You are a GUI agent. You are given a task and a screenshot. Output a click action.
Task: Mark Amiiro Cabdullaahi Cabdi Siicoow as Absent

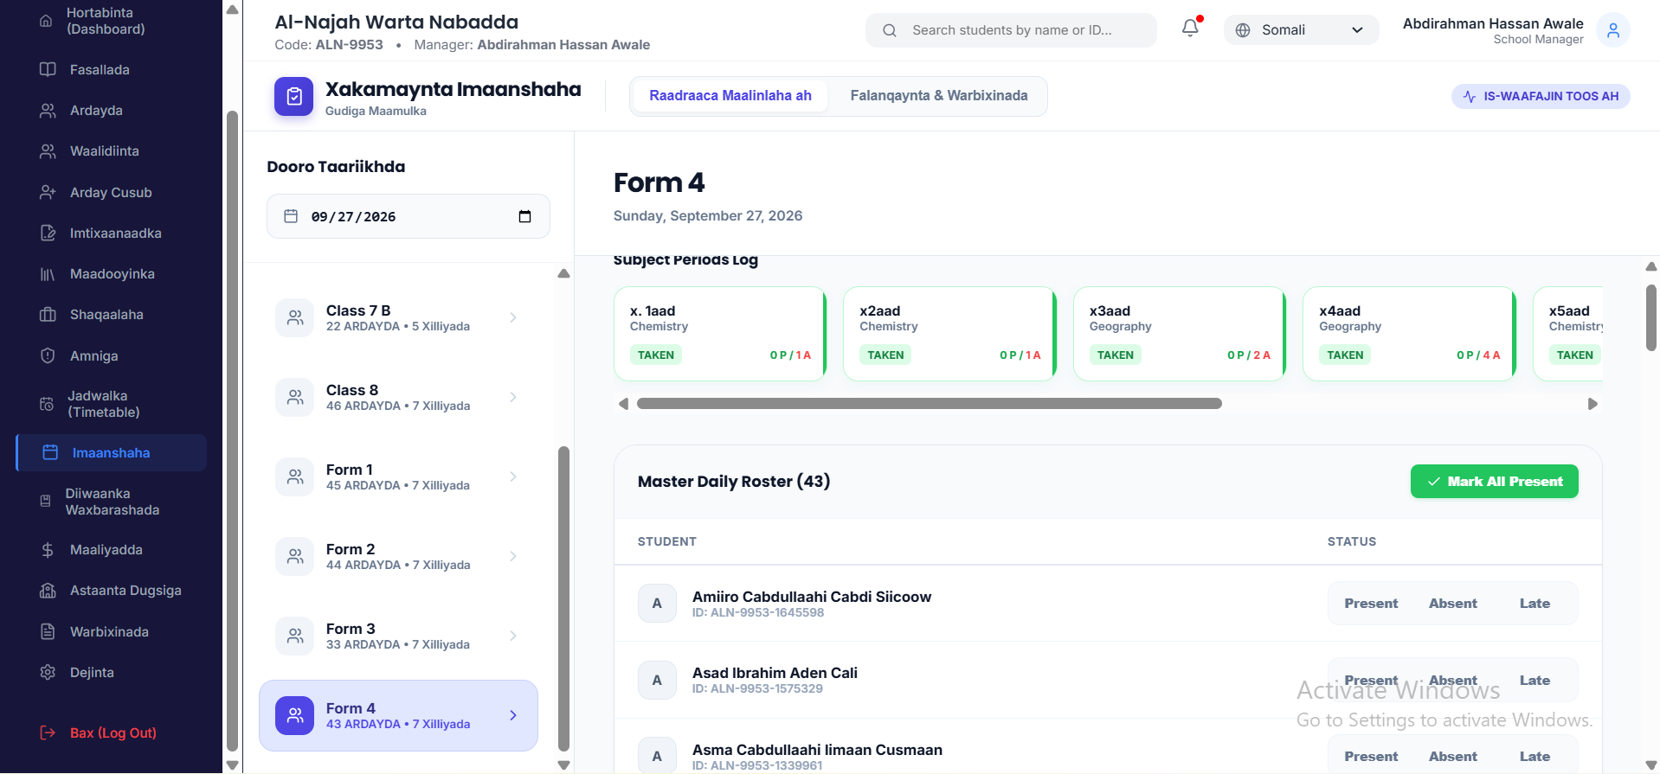pos(1453,604)
